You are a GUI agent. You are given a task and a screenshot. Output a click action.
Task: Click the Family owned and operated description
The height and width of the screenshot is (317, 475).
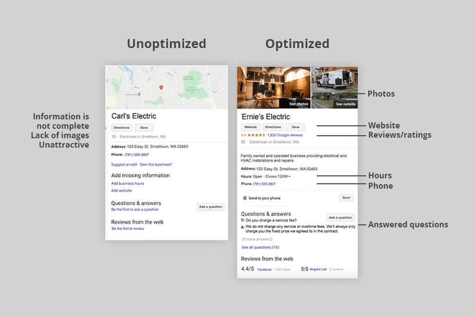click(294, 158)
